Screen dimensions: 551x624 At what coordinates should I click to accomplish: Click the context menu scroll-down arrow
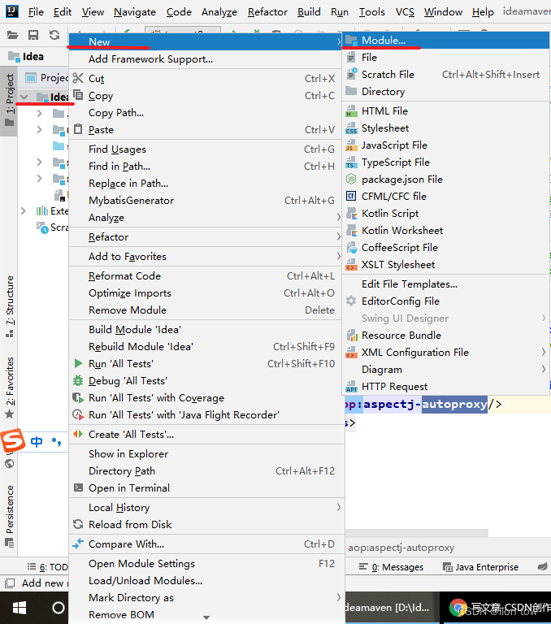(x=206, y=617)
